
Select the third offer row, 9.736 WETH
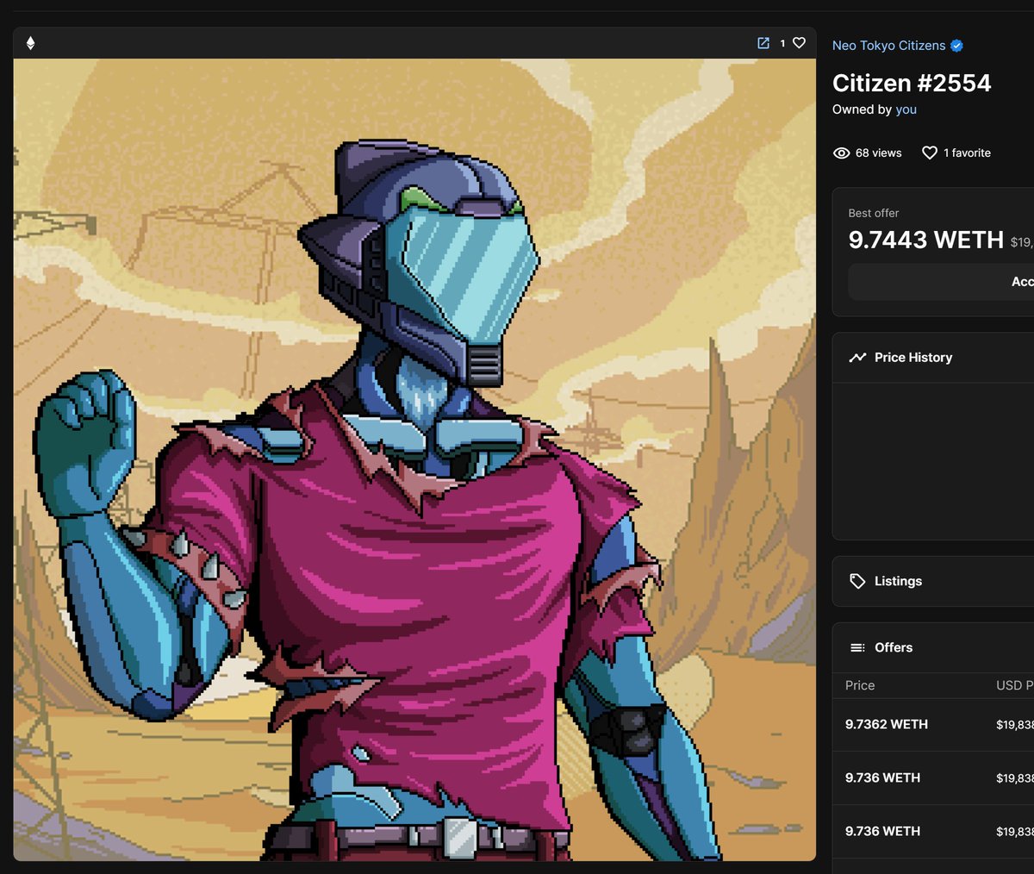933,832
